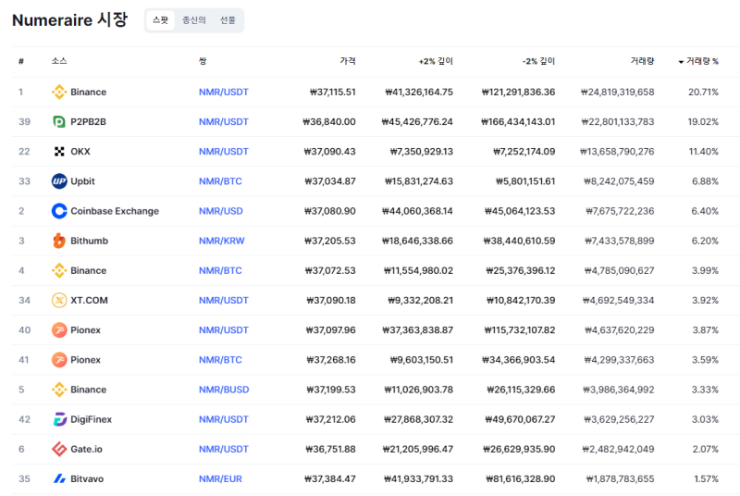This screenshot has height=496, width=740.
Task: Open the NMR/USDT pair link for XT.COM
Action: tap(224, 300)
